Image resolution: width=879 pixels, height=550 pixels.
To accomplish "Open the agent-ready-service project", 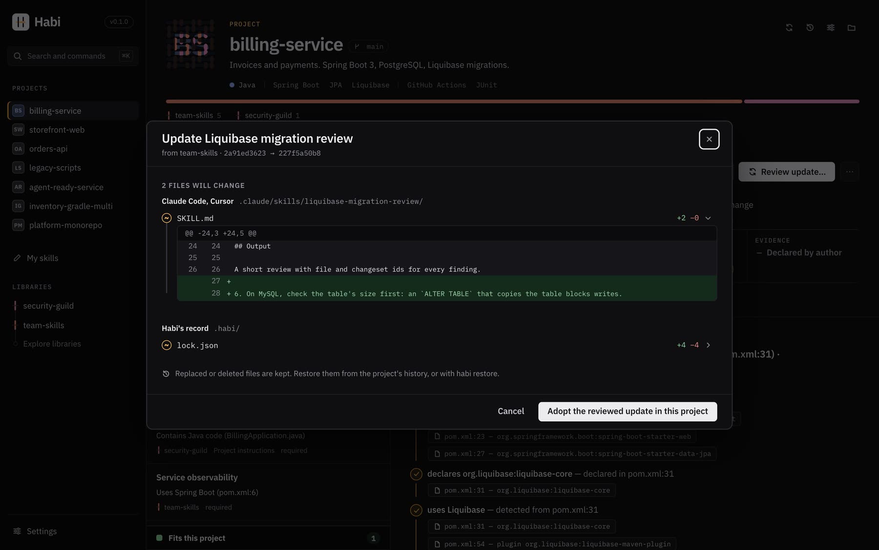I will point(73,187).
